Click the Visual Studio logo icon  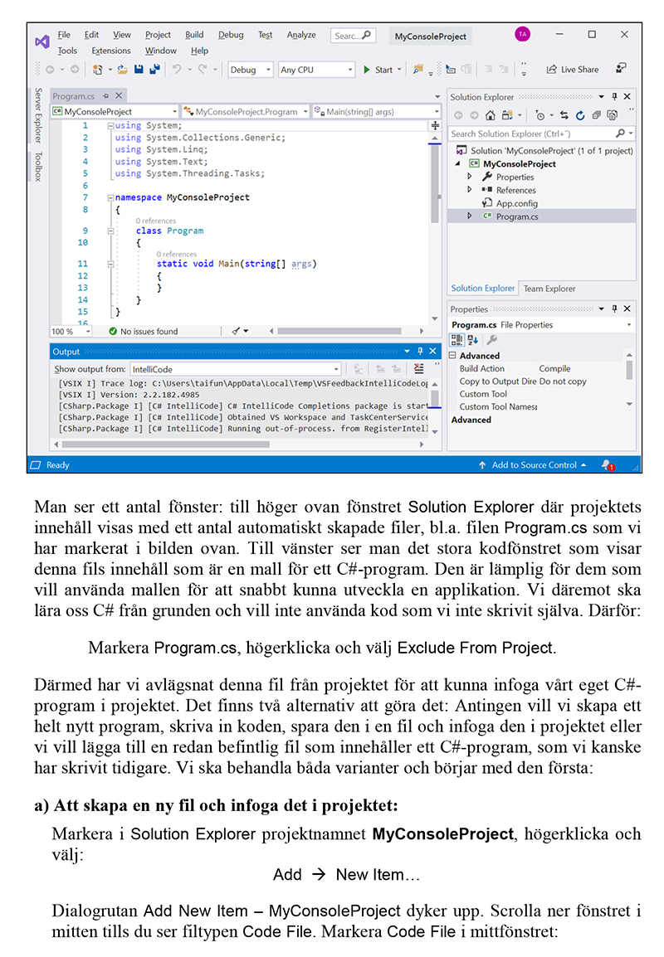click(x=42, y=42)
